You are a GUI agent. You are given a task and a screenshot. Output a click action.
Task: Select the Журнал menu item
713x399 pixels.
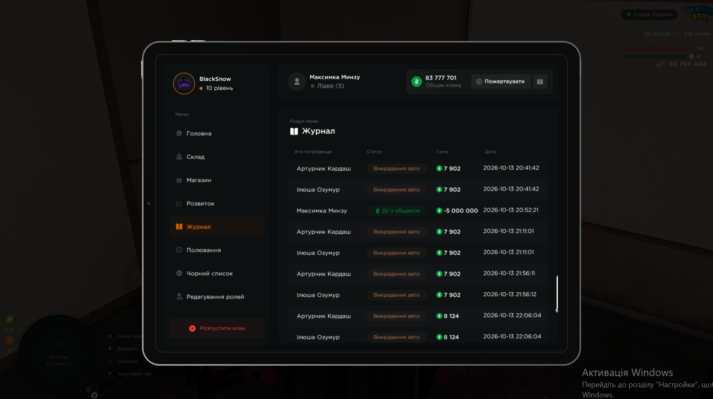coord(217,227)
